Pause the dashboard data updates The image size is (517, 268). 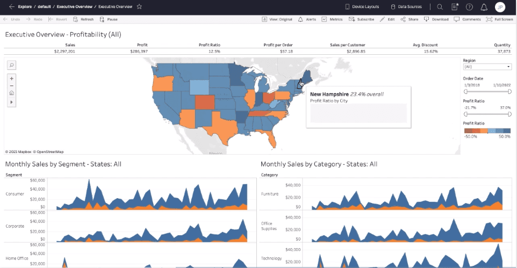[109, 19]
